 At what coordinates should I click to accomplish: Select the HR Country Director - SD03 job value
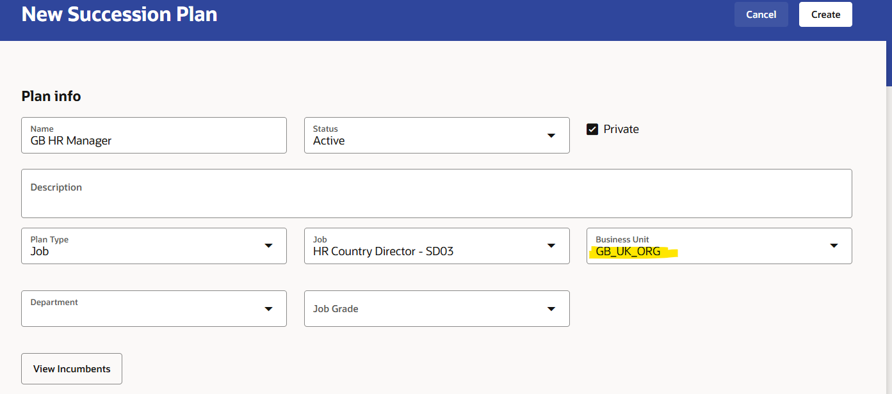(x=383, y=252)
